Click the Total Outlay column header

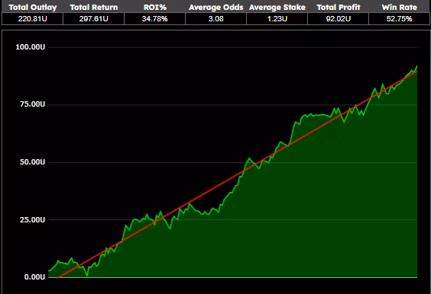[32, 7]
